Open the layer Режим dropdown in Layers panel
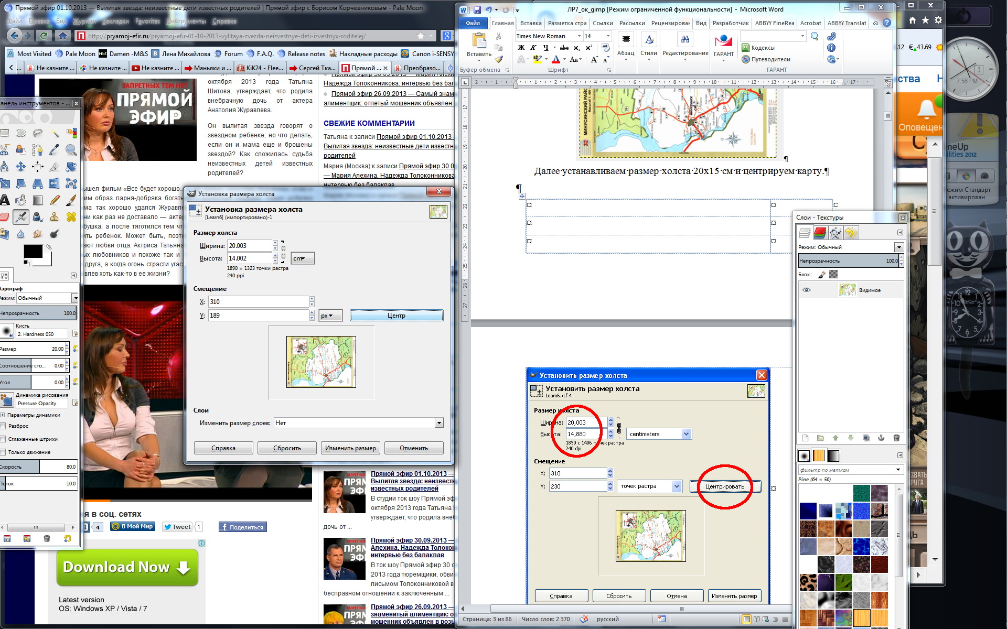1007x629 pixels. pos(899,247)
